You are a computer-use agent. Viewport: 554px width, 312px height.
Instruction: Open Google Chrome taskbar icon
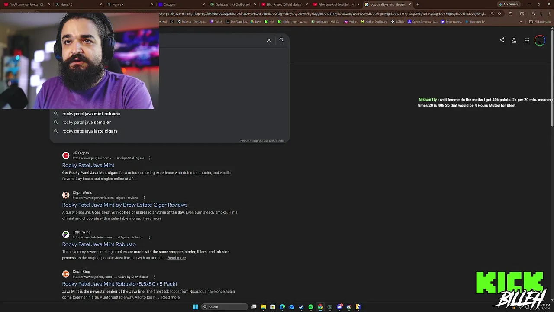pos(320,307)
